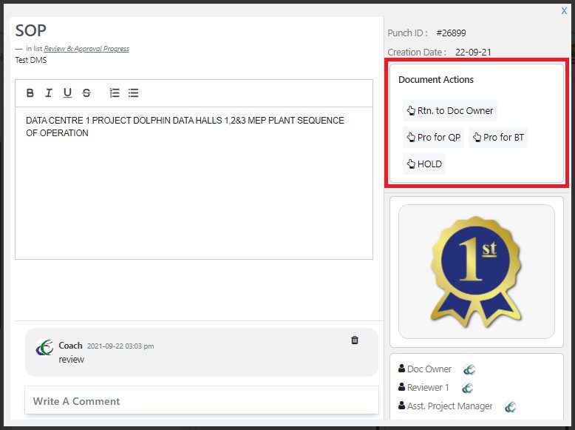575x430 pixels.
Task: Click the SOP title
Action: [31, 30]
